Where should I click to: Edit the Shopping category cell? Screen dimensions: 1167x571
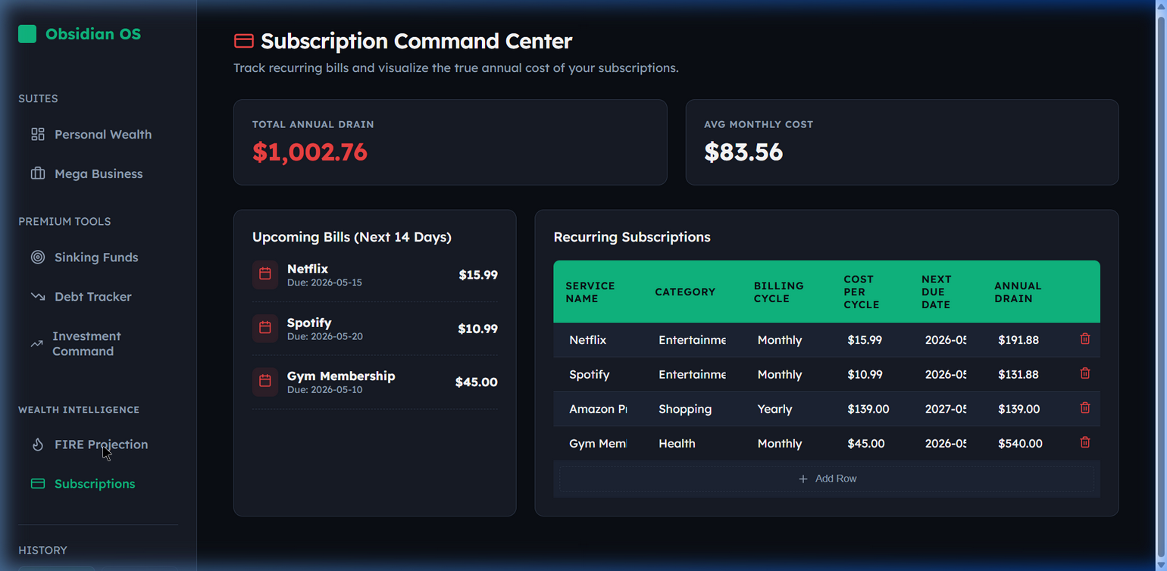pyautogui.click(x=692, y=409)
